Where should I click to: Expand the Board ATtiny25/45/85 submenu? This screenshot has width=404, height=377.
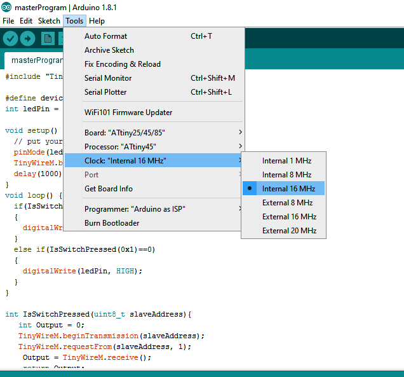153,132
